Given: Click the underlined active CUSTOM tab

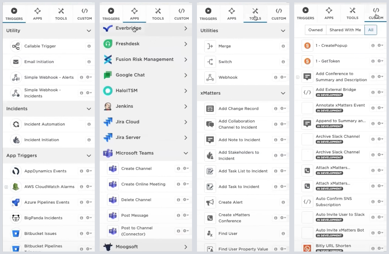Looking at the screenshot, I should click(x=376, y=14).
